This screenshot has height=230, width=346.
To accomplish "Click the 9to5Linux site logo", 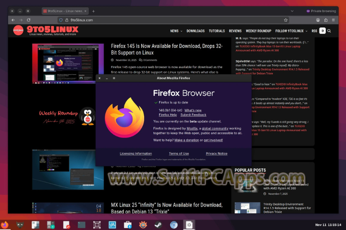I will coord(46,30).
